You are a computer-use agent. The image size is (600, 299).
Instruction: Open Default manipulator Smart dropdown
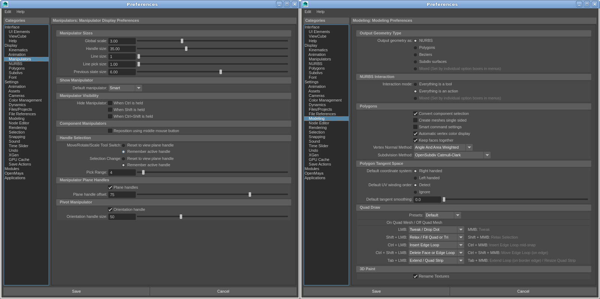(125, 88)
